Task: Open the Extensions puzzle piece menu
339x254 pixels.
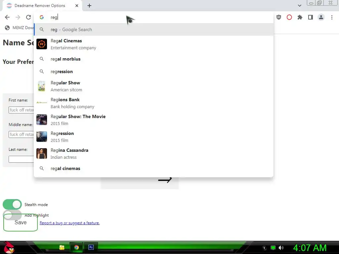Action: pos(300,17)
